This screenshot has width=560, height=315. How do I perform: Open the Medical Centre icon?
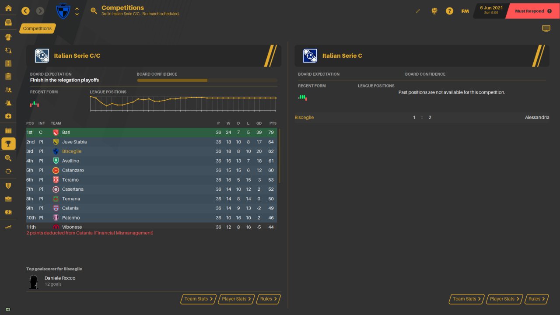[x=8, y=116]
